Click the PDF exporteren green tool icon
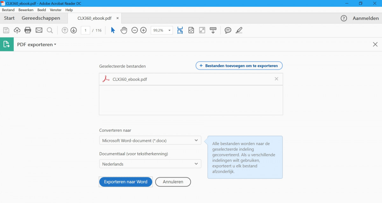Image resolution: width=382 pixels, height=203 pixels. tap(7, 45)
